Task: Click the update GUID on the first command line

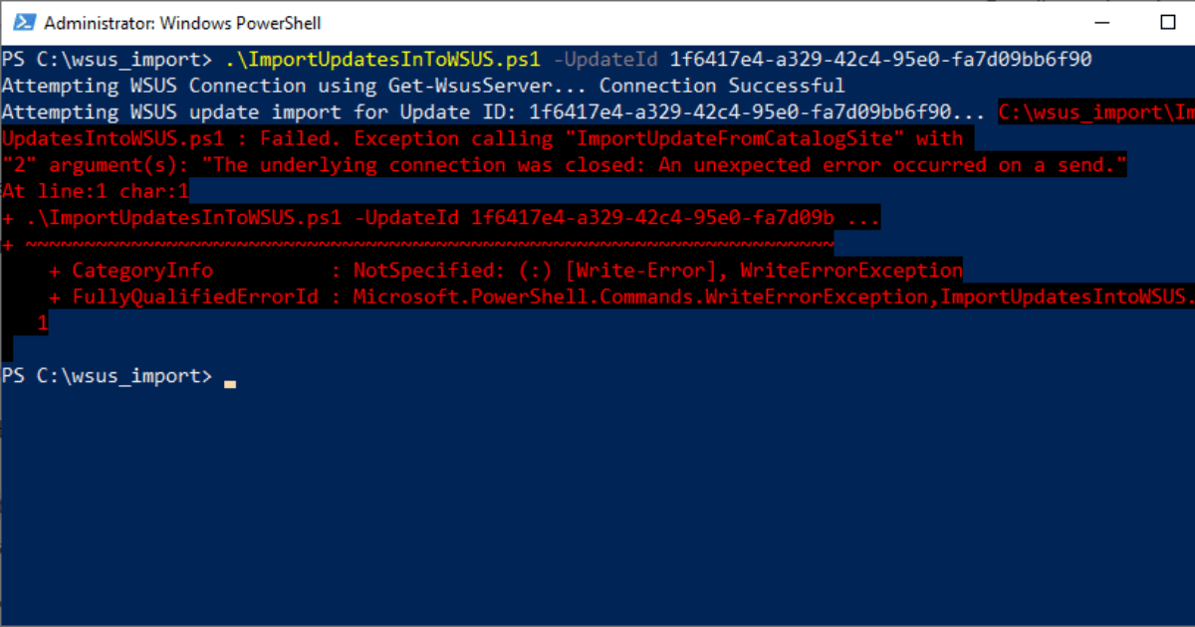Action: (880, 60)
